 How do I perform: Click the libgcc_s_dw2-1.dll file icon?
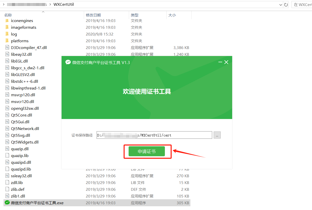pyautogui.click(x=7, y=68)
